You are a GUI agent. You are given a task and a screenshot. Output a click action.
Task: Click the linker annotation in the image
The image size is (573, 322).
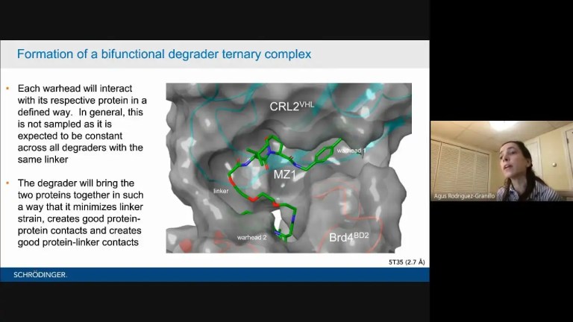tap(221, 191)
